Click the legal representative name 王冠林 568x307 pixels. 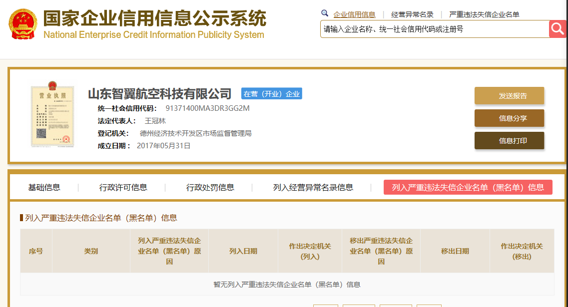(x=155, y=121)
